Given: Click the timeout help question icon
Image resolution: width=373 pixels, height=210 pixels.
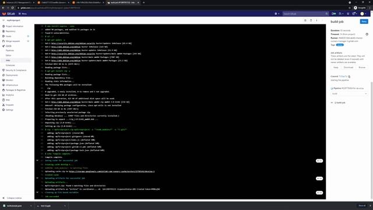Looking at the screenshot, I should point(367,34).
